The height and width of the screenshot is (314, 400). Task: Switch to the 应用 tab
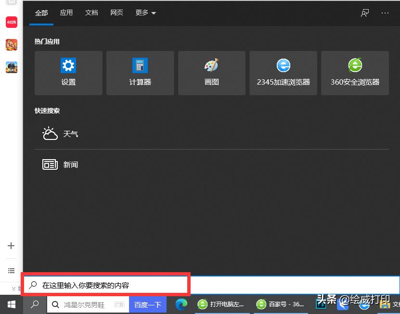66,13
